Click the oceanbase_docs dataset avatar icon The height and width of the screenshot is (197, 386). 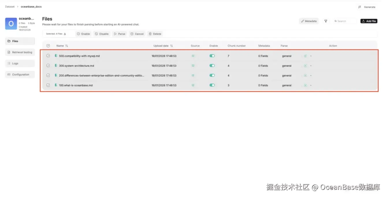coord(11,24)
